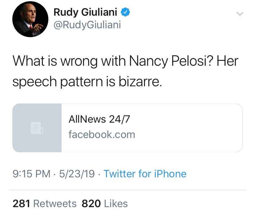The image size is (255, 214).
Task: Click the 'speech pattern is bizarre.' line
Action: pyautogui.click(x=87, y=82)
